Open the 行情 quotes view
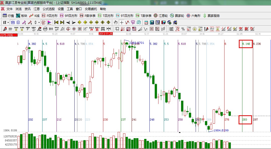This screenshot has height=149, width=271. 8,16
